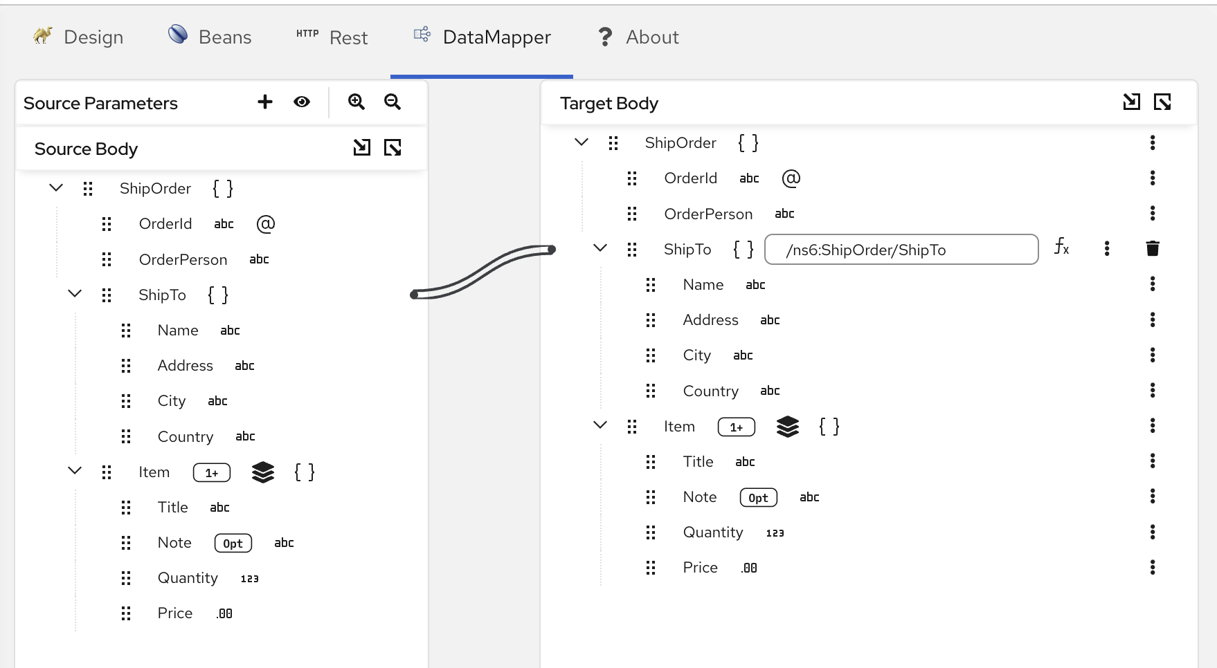Click the Opt badge on target Note

(759, 498)
